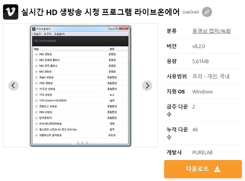
Task: Select the KBS 생방송 channel name
Action: (x=45, y=72)
